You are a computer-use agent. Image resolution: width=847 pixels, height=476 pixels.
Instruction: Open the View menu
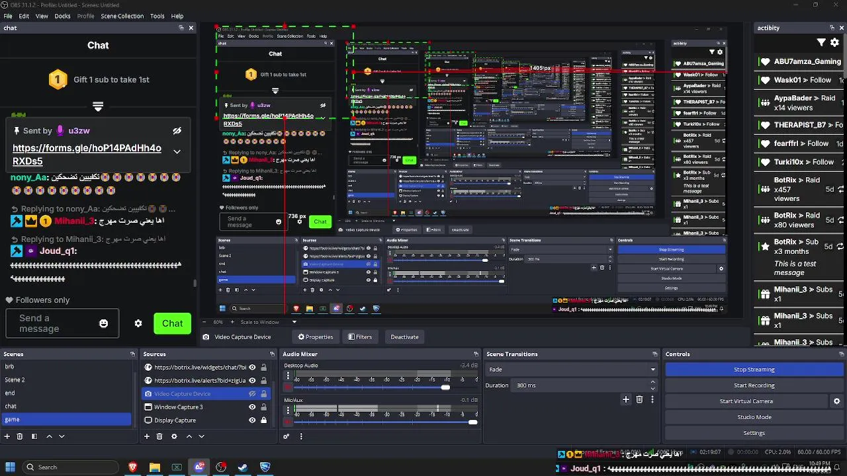pos(42,16)
